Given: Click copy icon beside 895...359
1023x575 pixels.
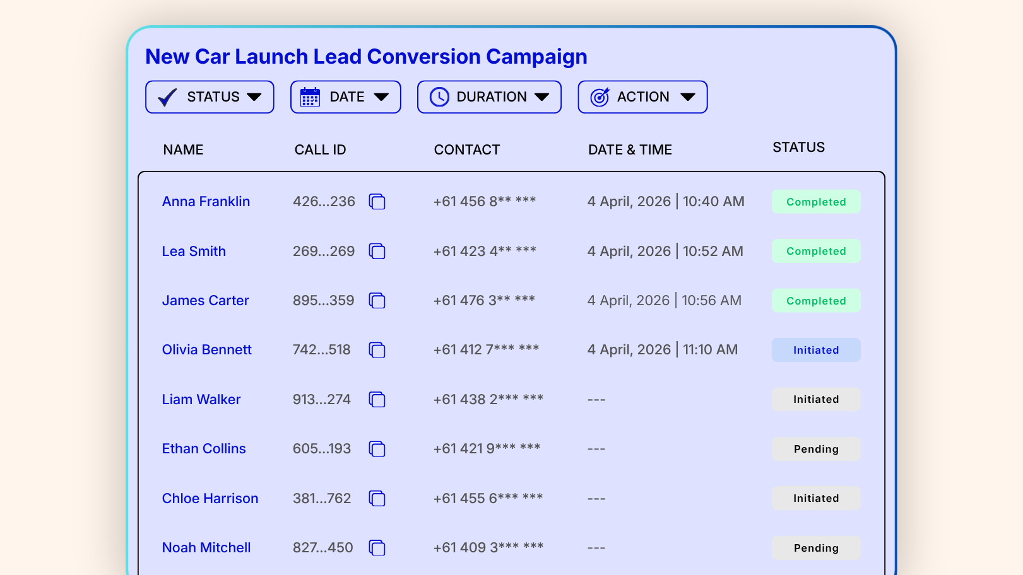Looking at the screenshot, I should tap(377, 301).
